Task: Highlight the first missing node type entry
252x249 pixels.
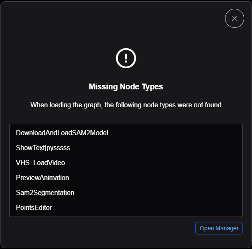Action: tap(62, 133)
